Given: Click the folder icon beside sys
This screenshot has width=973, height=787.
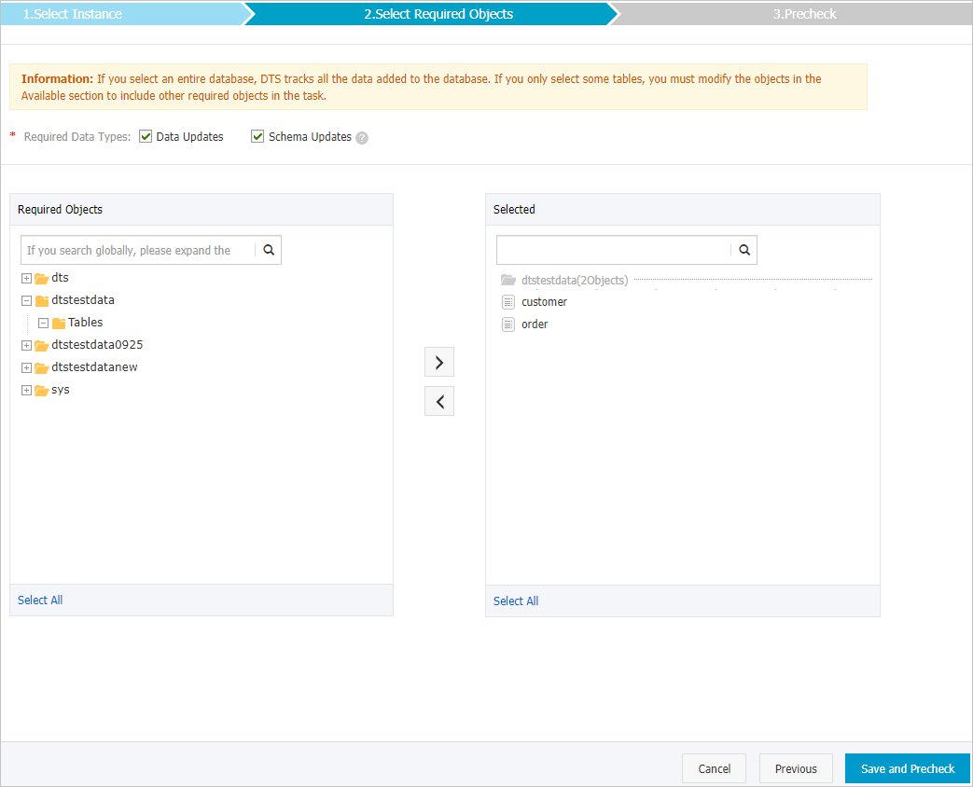Looking at the screenshot, I should pos(44,390).
